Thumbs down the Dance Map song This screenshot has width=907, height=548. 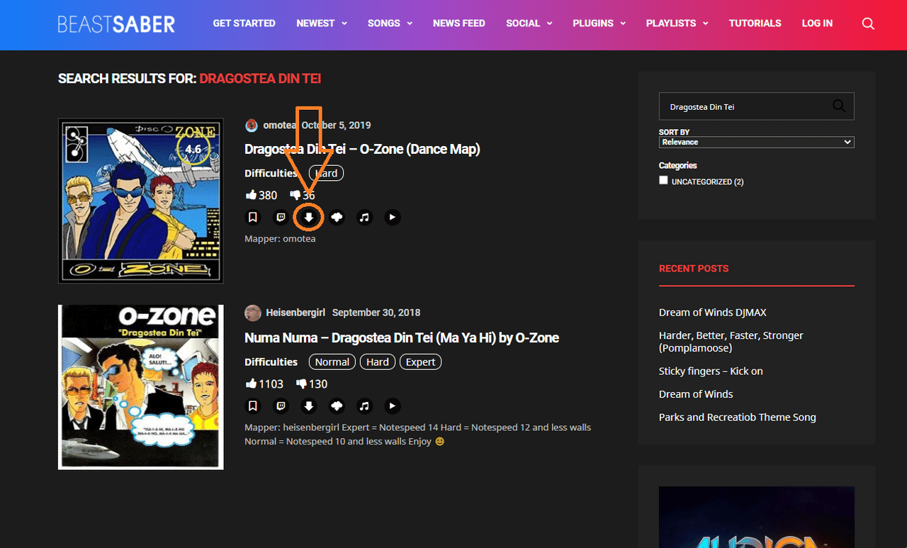click(295, 195)
